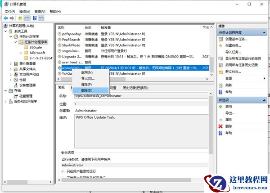Collapse 任务计划程序 tree node arrow

click(x=11, y=36)
